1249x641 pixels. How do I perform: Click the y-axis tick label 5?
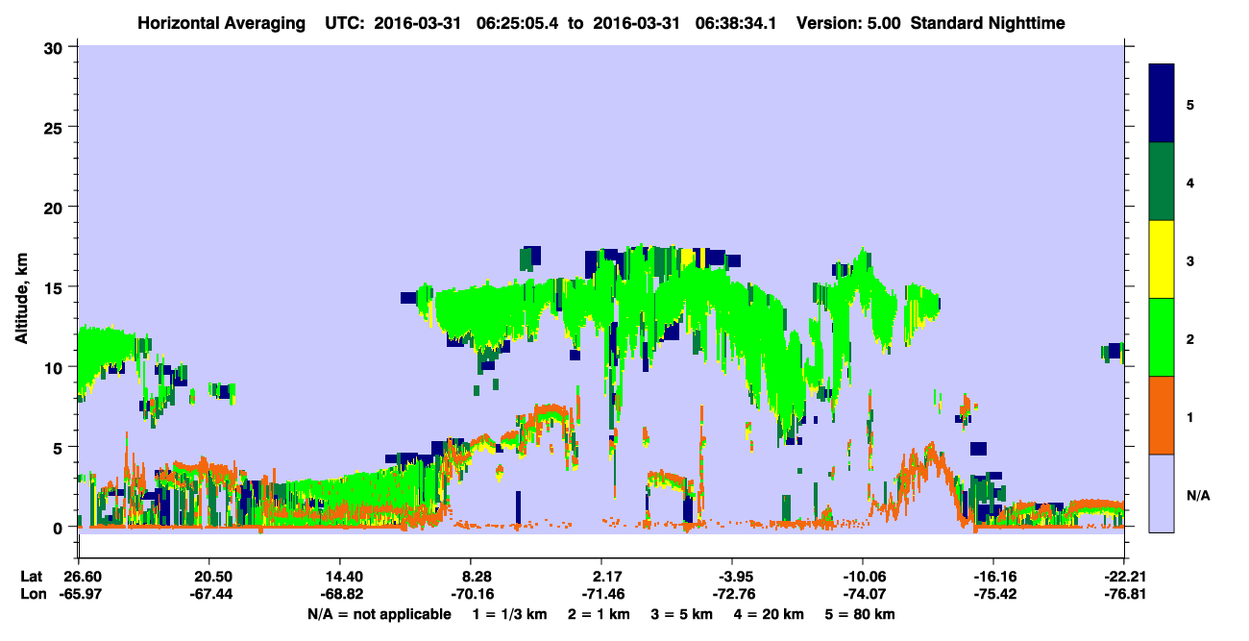pyautogui.click(x=60, y=447)
